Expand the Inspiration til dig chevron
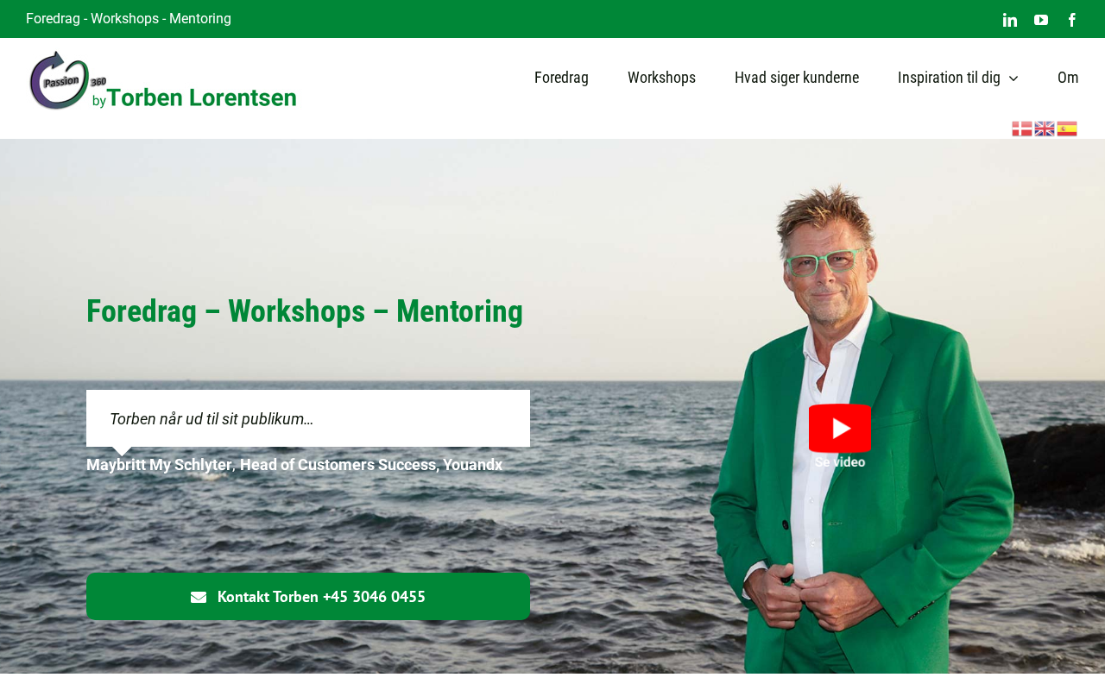The image size is (1105, 690). click(1013, 78)
